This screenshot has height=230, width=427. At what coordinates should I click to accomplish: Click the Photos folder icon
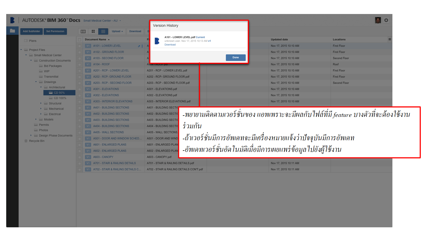point(36,130)
